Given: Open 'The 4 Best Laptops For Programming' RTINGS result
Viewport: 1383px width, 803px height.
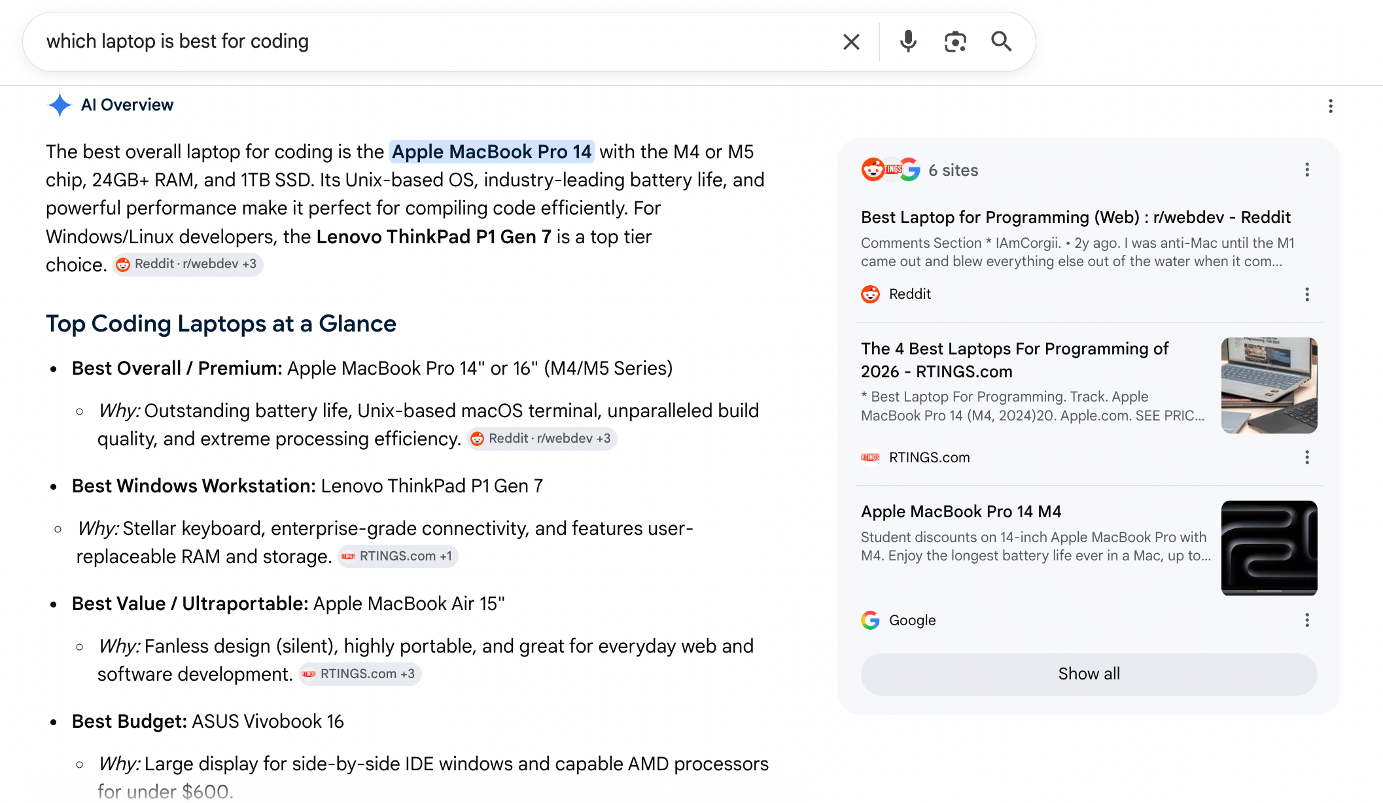Looking at the screenshot, I should [x=1015, y=360].
